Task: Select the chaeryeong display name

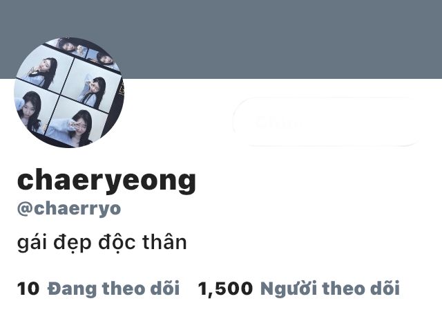Action: point(106,181)
